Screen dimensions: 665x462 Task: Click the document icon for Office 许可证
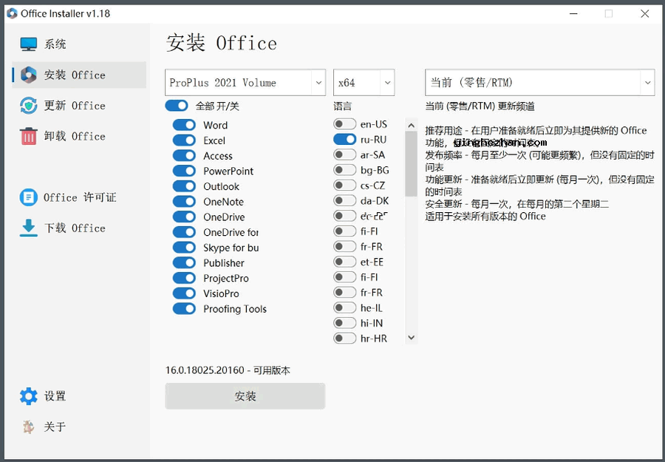pos(29,197)
